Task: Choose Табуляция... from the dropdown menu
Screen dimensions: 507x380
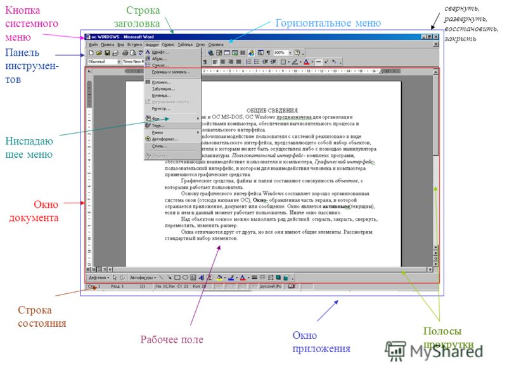Action: tap(172, 89)
